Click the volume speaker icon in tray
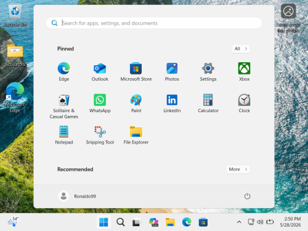Viewport: 308px width, 231px height. [260, 222]
